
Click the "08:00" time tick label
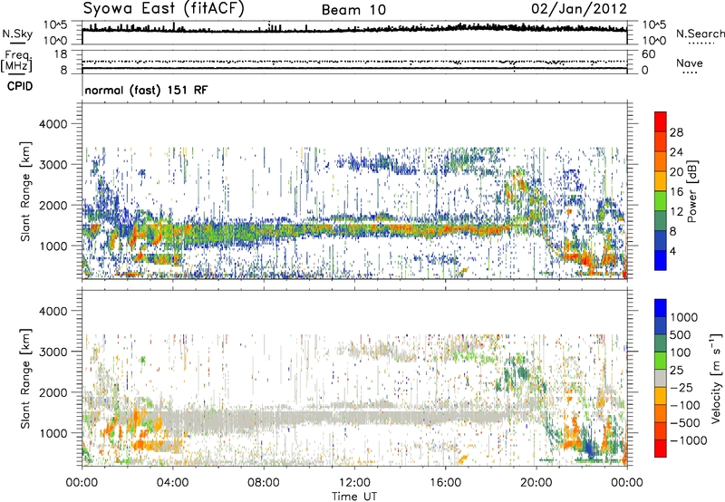coord(263,483)
